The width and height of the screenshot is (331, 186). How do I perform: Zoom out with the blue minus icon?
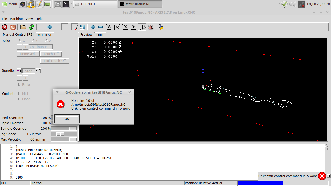101,27
